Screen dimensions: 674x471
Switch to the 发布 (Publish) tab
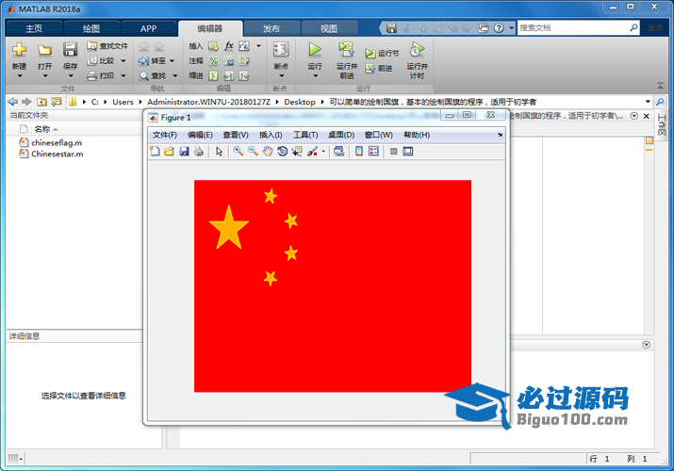[271, 29]
